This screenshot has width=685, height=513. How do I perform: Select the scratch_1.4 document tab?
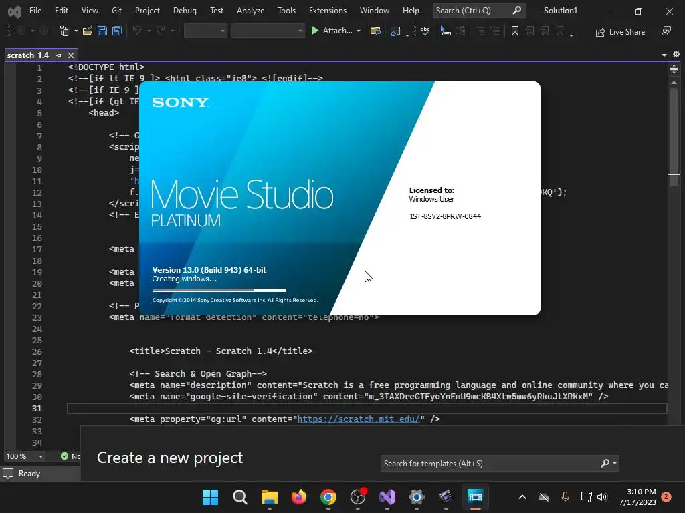pyautogui.click(x=27, y=55)
